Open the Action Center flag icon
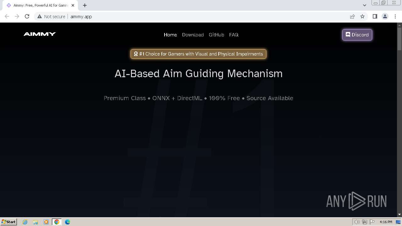Image resolution: width=402 pixels, height=226 pixels. [372, 222]
